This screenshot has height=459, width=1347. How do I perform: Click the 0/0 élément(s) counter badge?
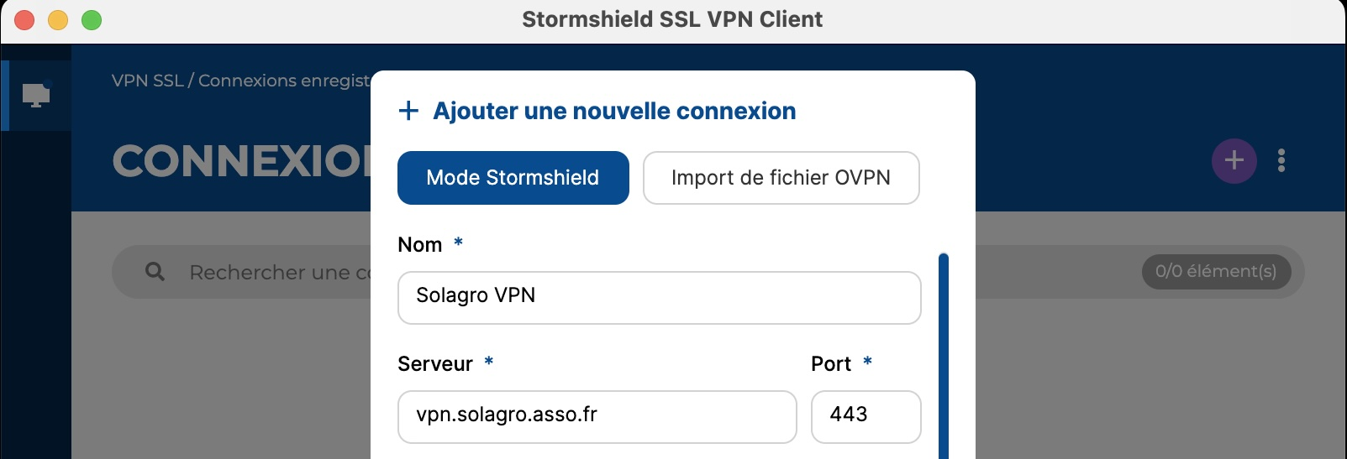pyautogui.click(x=1216, y=272)
